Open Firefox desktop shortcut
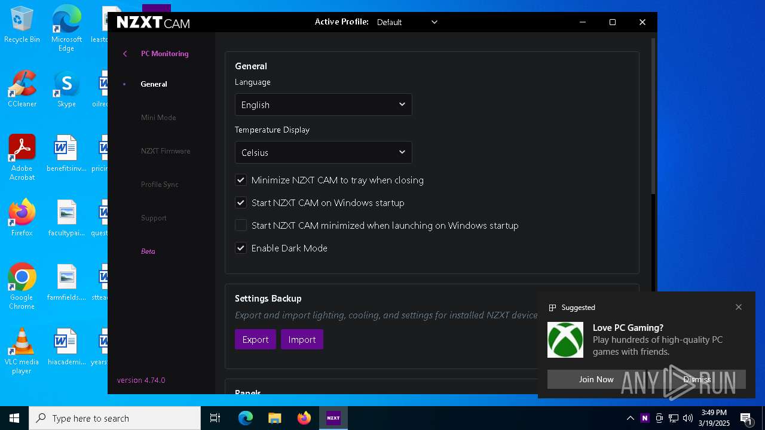This screenshot has height=430, width=765. click(22, 218)
